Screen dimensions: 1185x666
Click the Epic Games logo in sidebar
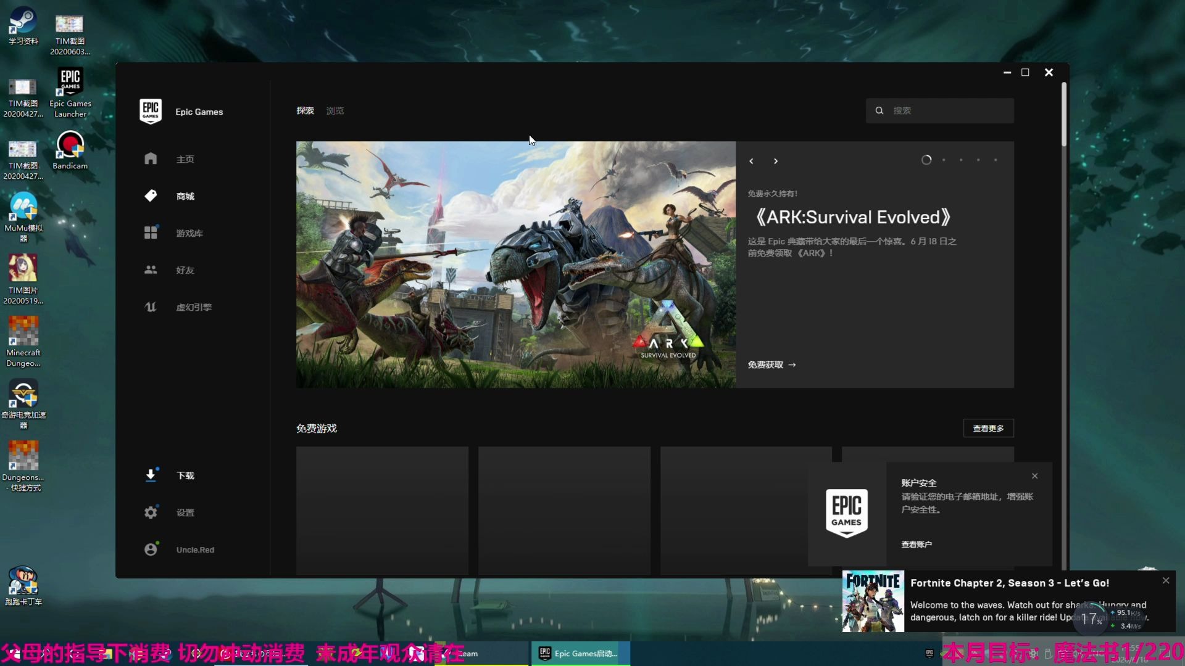coord(151,112)
